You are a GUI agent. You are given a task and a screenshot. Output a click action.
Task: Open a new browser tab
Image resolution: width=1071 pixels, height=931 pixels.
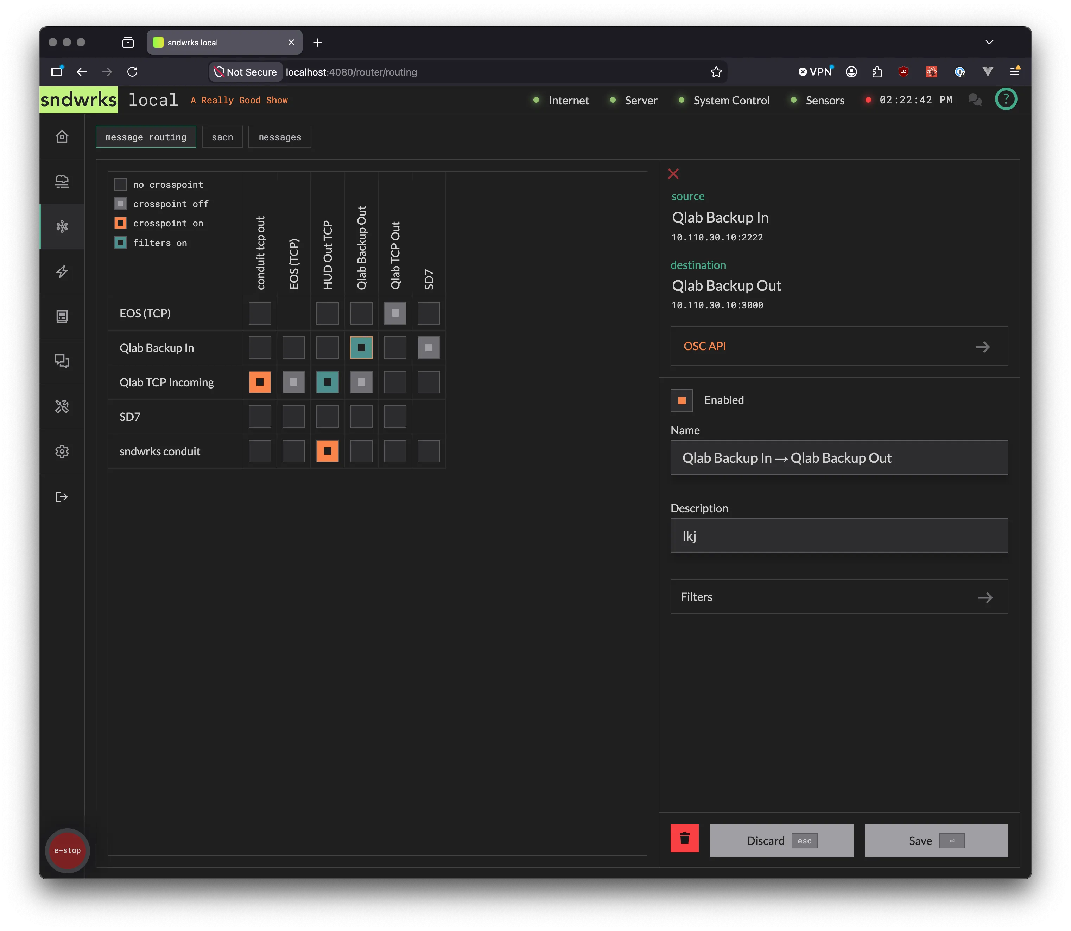318,42
